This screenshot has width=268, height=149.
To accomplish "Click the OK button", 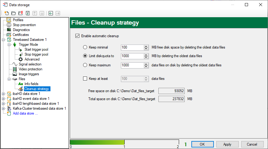I will click(x=202, y=144).
